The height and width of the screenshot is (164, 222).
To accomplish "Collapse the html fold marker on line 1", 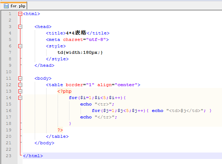I will [20, 14].
